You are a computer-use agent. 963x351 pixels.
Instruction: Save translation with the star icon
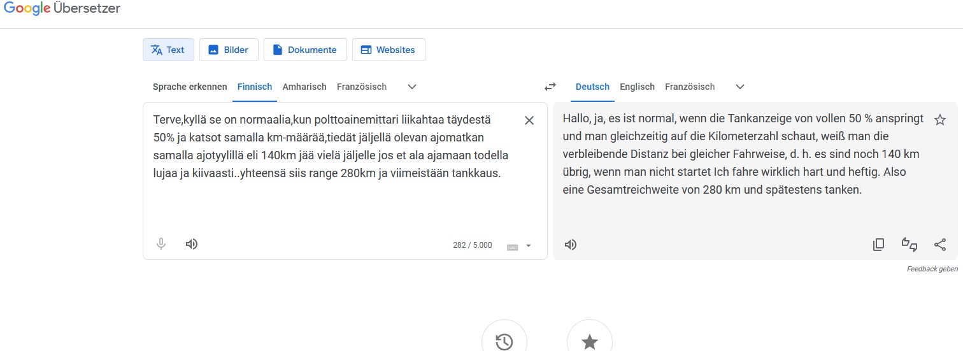939,120
